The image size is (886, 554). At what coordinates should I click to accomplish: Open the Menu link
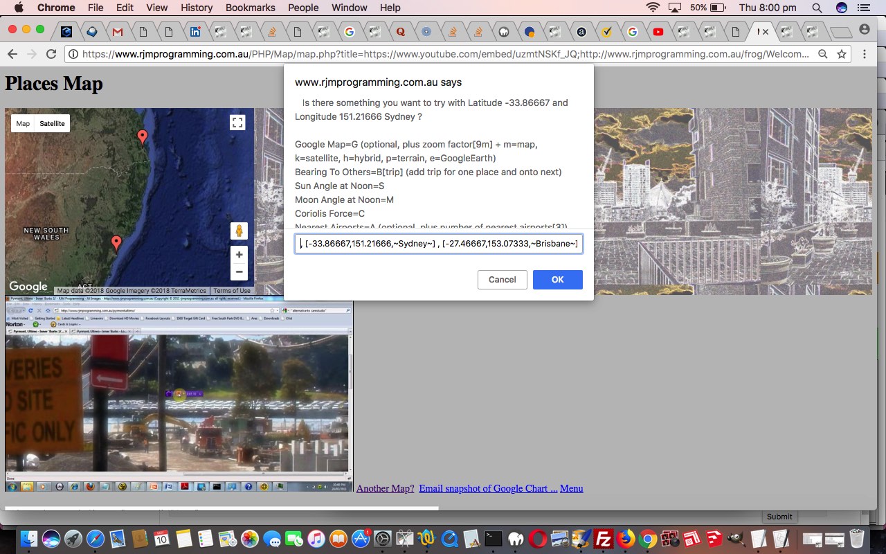(571, 488)
